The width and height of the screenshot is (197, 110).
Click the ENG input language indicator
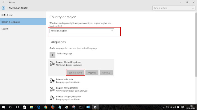(182, 107)
